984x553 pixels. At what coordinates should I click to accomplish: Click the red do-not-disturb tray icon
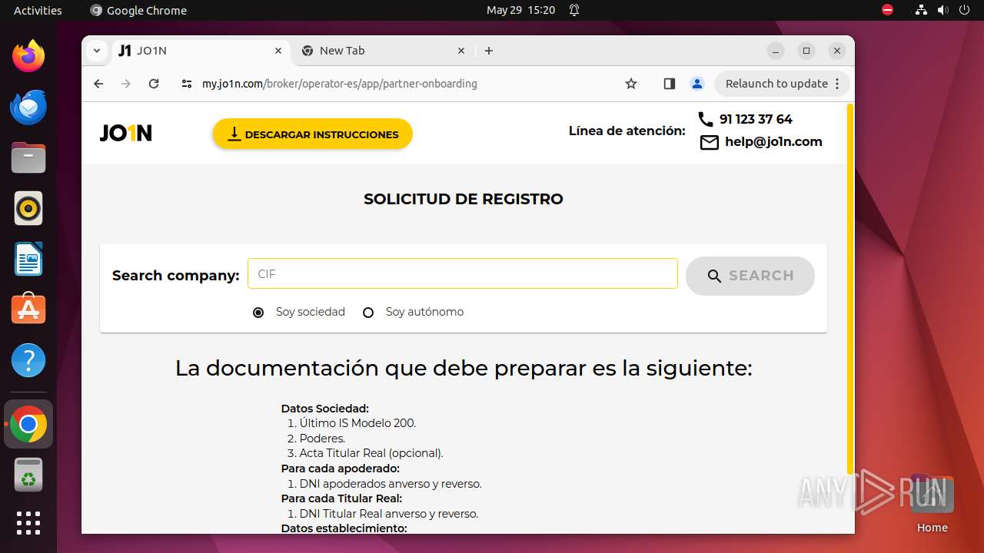click(888, 10)
